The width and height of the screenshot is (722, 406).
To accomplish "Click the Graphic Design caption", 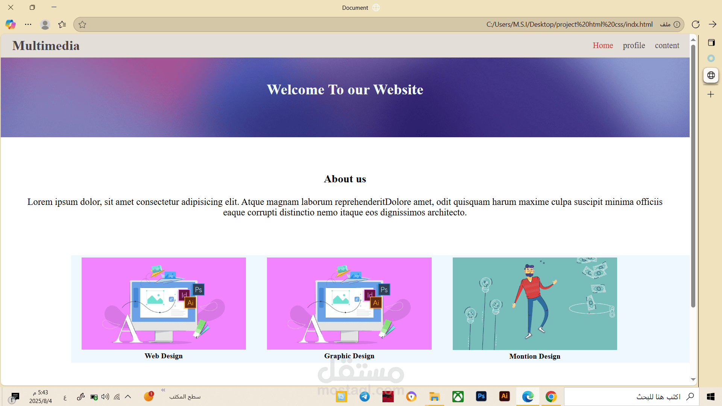I will pyautogui.click(x=349, y=356).
